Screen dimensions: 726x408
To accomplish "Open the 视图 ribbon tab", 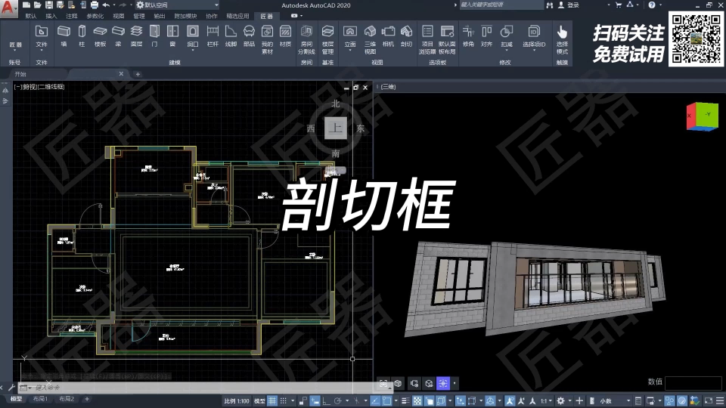I will (x=119, y=16).
